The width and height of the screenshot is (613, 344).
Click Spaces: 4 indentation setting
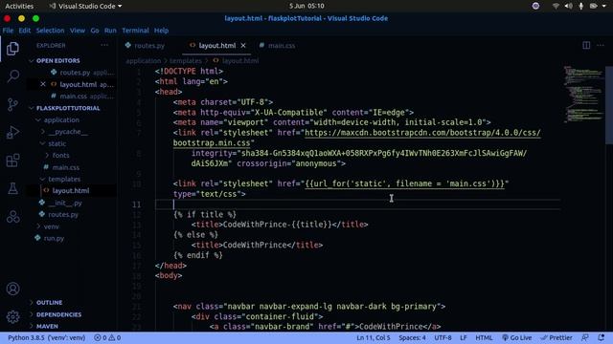pyautogui.click(x=412, y=337)
